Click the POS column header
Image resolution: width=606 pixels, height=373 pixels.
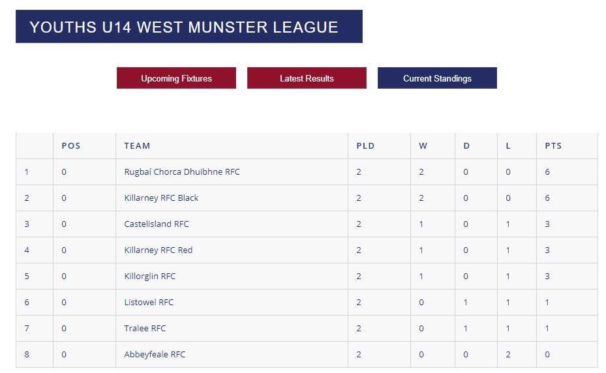coord(71,145)
